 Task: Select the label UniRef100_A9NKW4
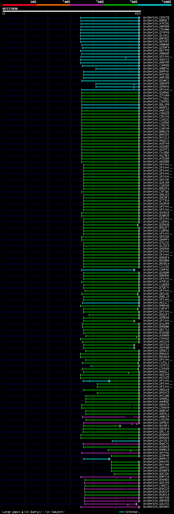[156, 44]
